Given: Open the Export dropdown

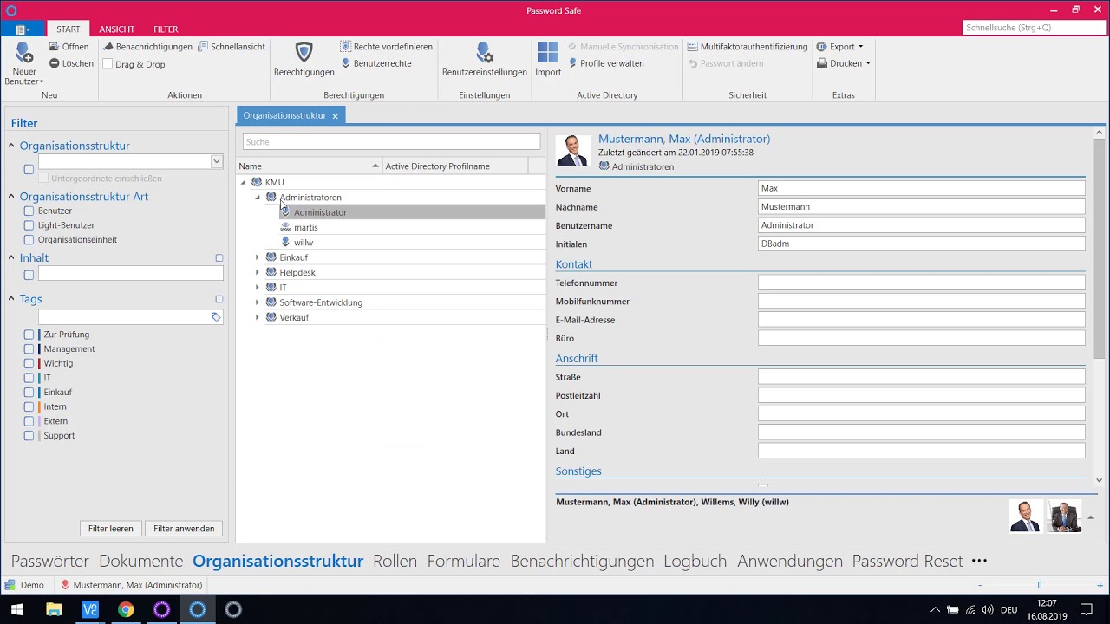Looking at the screenshot, I should (840, 47).
